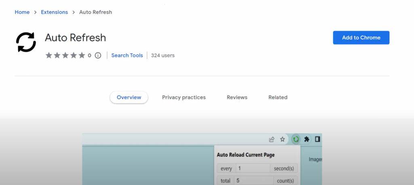Click the Auto Refresh extension logo
Image resolution: width=414 pixels, height=185 pixels.
click(x=26, y=42)
